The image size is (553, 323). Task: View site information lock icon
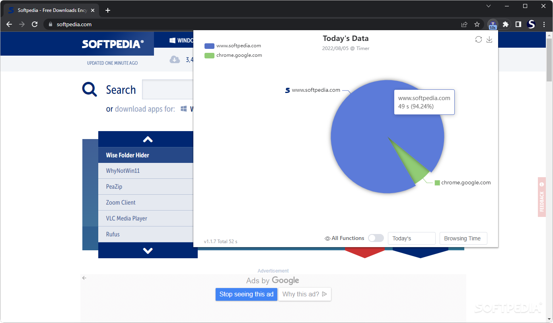50,24
